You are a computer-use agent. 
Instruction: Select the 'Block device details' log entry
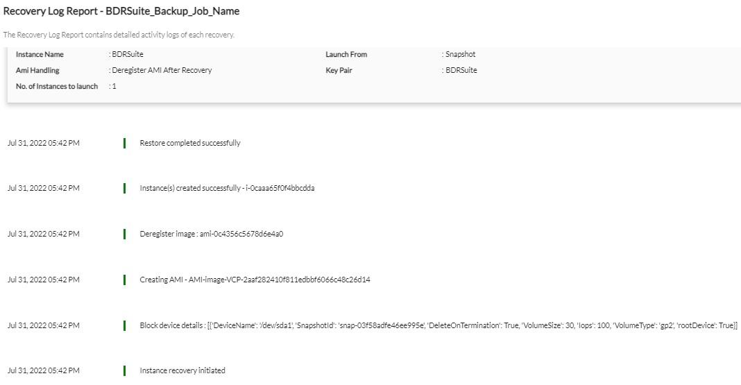click(x=438, y=325)
